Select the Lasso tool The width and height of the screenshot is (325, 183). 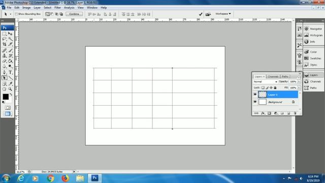pos(5,39)
